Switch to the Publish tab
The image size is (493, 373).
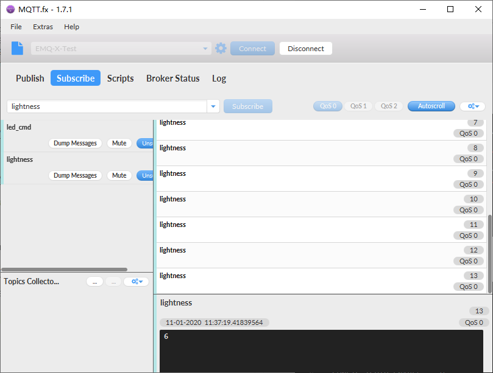point(30,78)
